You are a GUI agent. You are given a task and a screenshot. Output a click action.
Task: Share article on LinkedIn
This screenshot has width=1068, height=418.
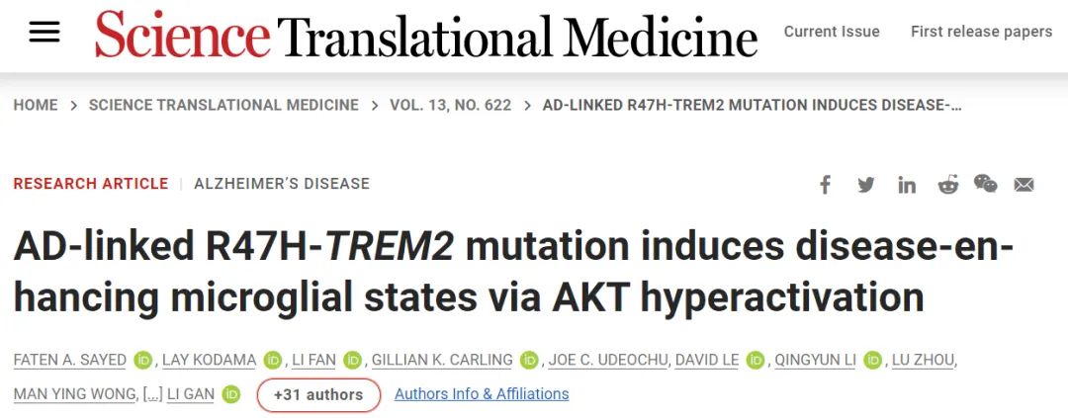(x=907, y=185)
